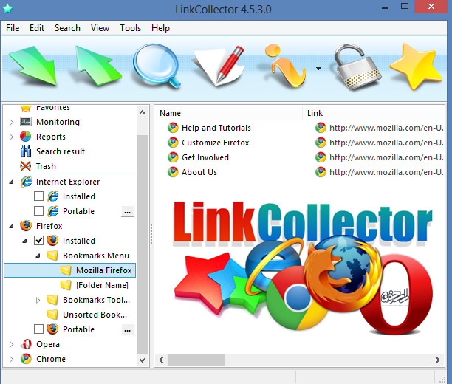Click the yellow star favorites toolbar icon

point(416,66)
